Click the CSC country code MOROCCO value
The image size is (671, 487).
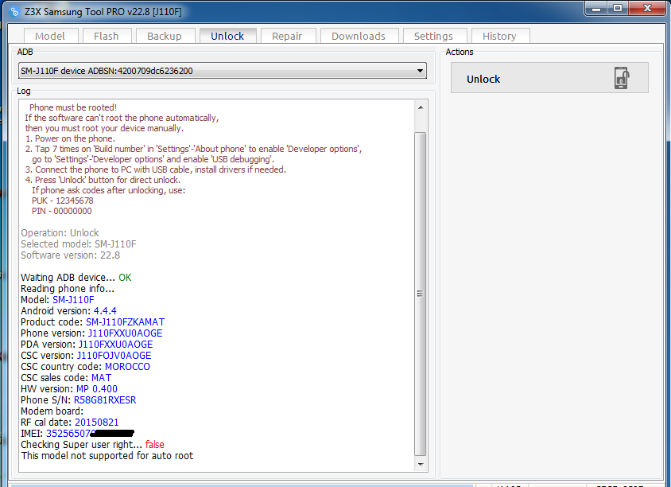pos(127,367)
